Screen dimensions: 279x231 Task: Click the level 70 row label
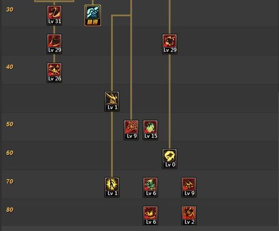pos(10,181)
